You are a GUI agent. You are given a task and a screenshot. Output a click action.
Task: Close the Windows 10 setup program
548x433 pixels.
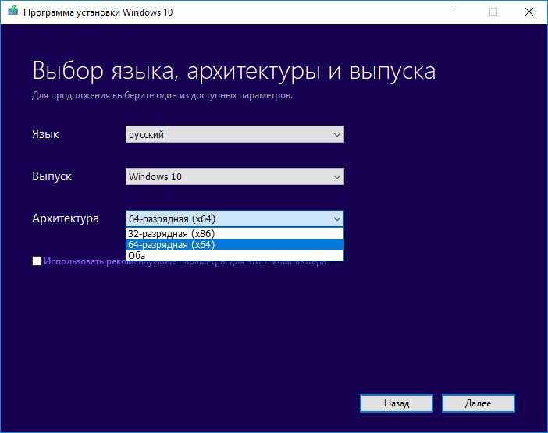529,12
